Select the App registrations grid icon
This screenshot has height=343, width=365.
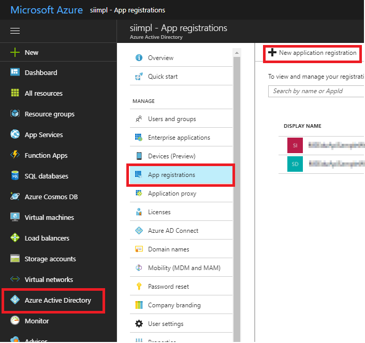click(x=139, y=174)
